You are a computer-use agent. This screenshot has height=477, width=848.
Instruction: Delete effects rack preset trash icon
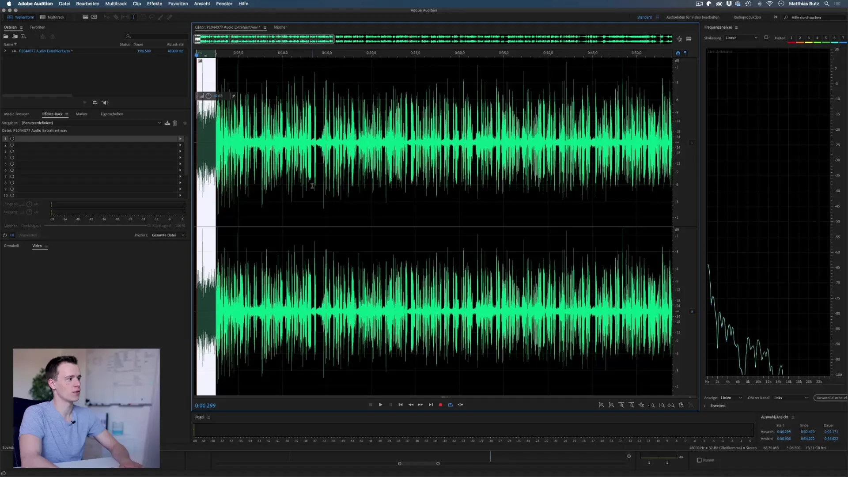coord(175,123)
